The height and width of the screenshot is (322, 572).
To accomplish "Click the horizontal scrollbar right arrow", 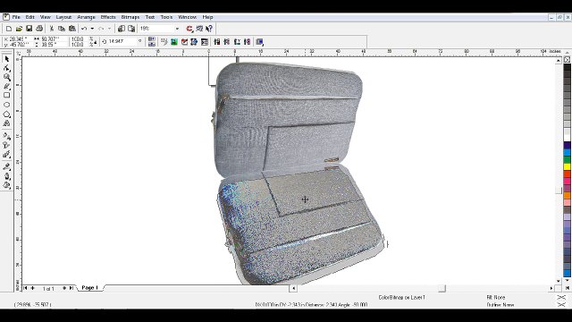I will coord(551,288).
